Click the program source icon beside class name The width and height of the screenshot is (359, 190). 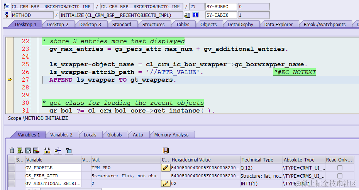pos(7,7)
